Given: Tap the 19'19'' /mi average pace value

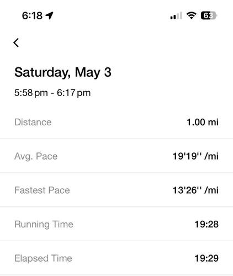Looking at the screenshot, I should [195, 156].
